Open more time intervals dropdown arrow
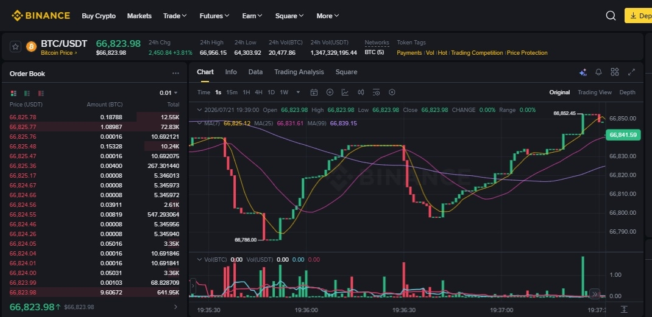The image size is (652, 317). point(298,92)
